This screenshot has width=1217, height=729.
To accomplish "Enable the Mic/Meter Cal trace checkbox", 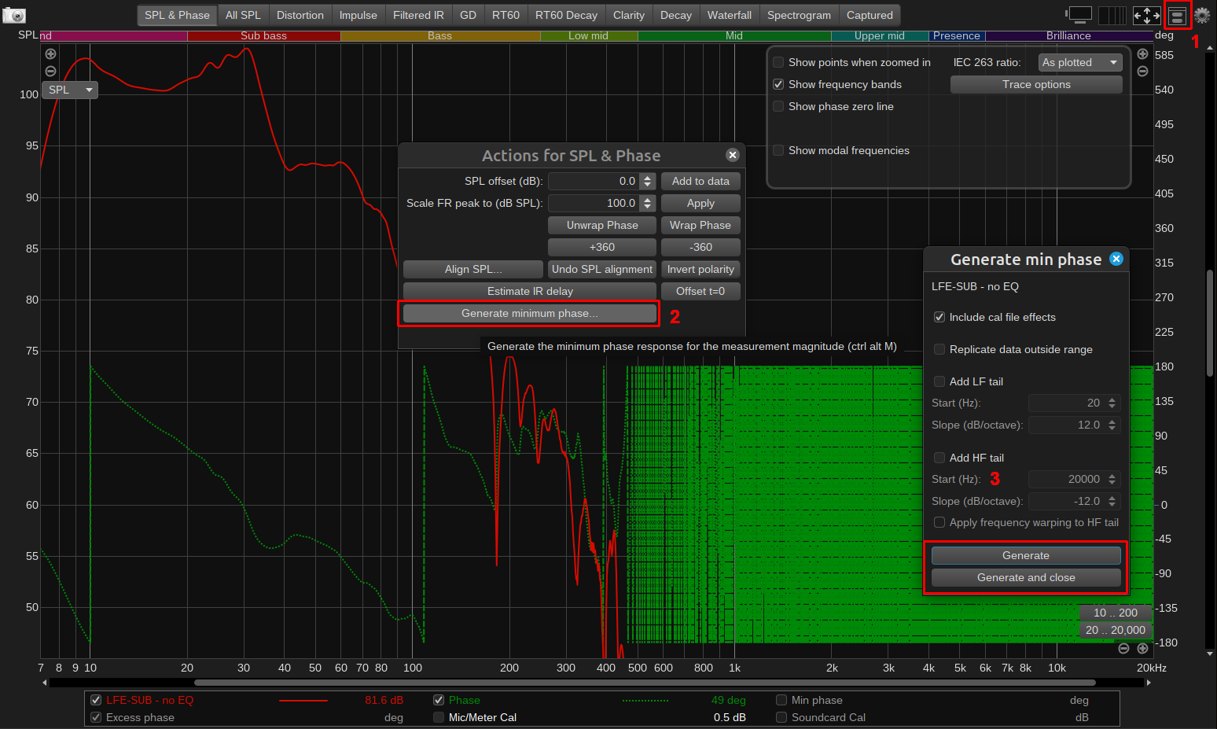I will pyautogui.click(x=439, y=717).
